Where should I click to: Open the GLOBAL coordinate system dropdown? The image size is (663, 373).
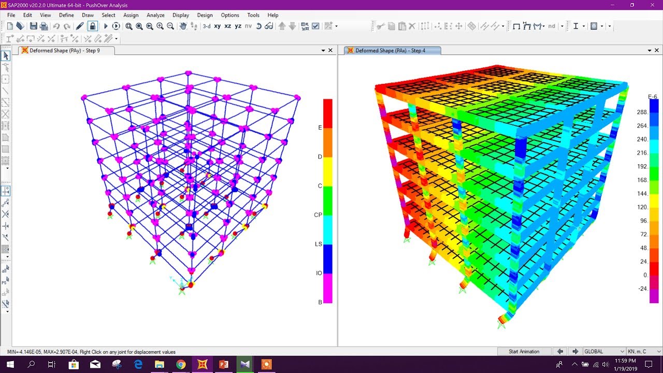click(x=604, y=351)
